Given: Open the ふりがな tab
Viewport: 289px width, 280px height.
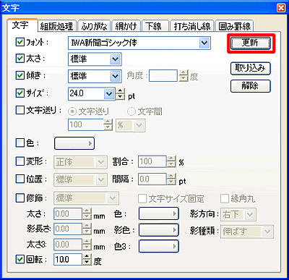Looking at the screenshot, I should 94,26.
